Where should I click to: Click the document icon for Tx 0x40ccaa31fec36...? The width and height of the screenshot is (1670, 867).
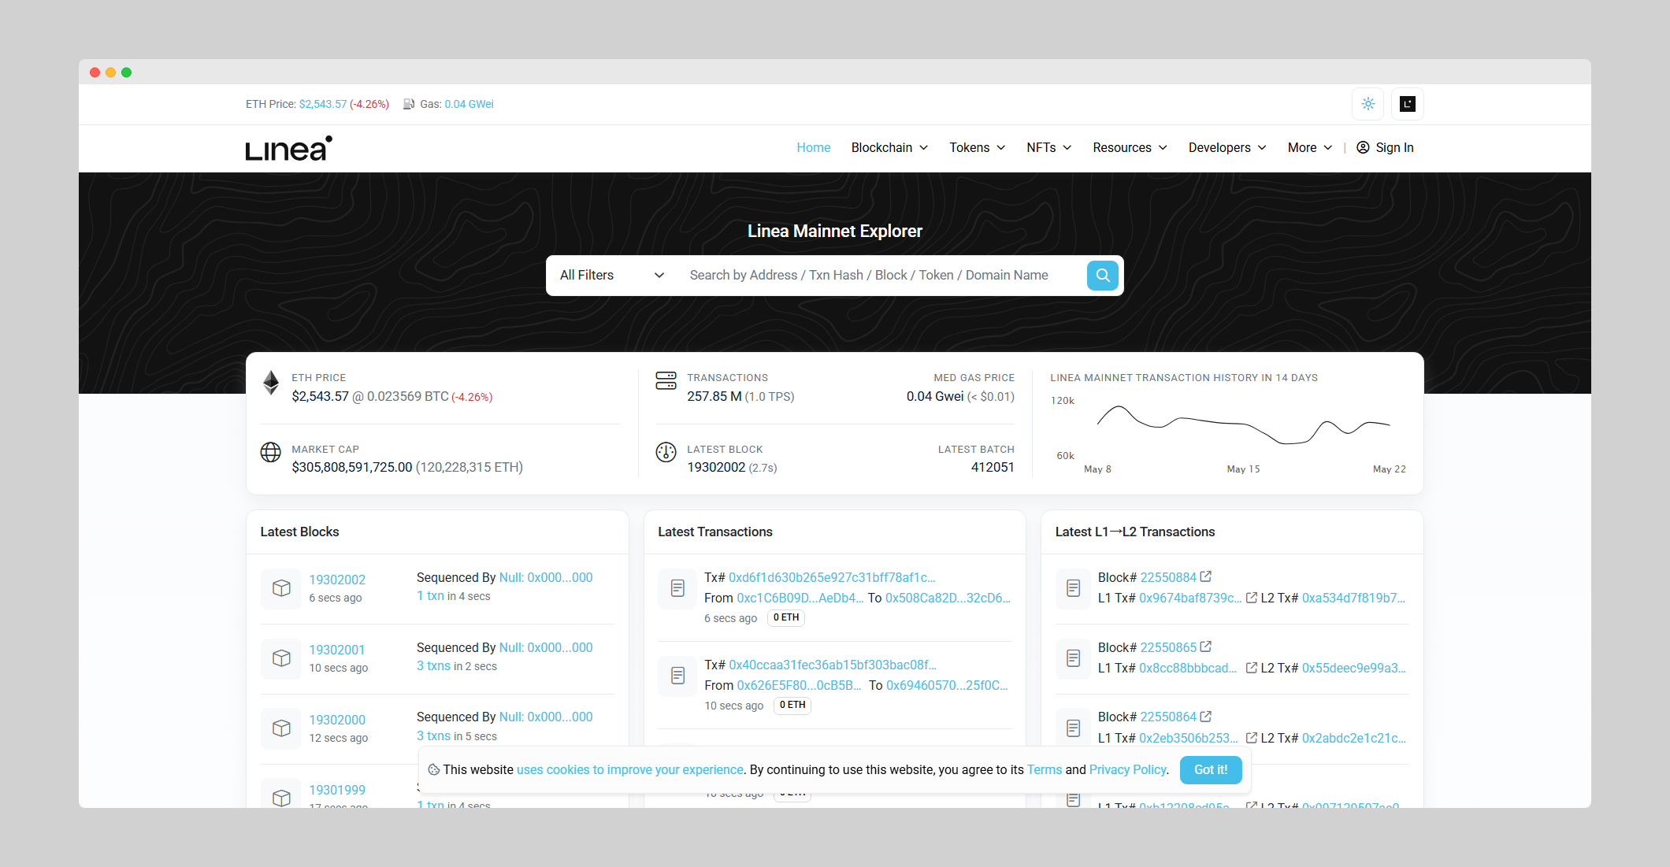[677, 676]
